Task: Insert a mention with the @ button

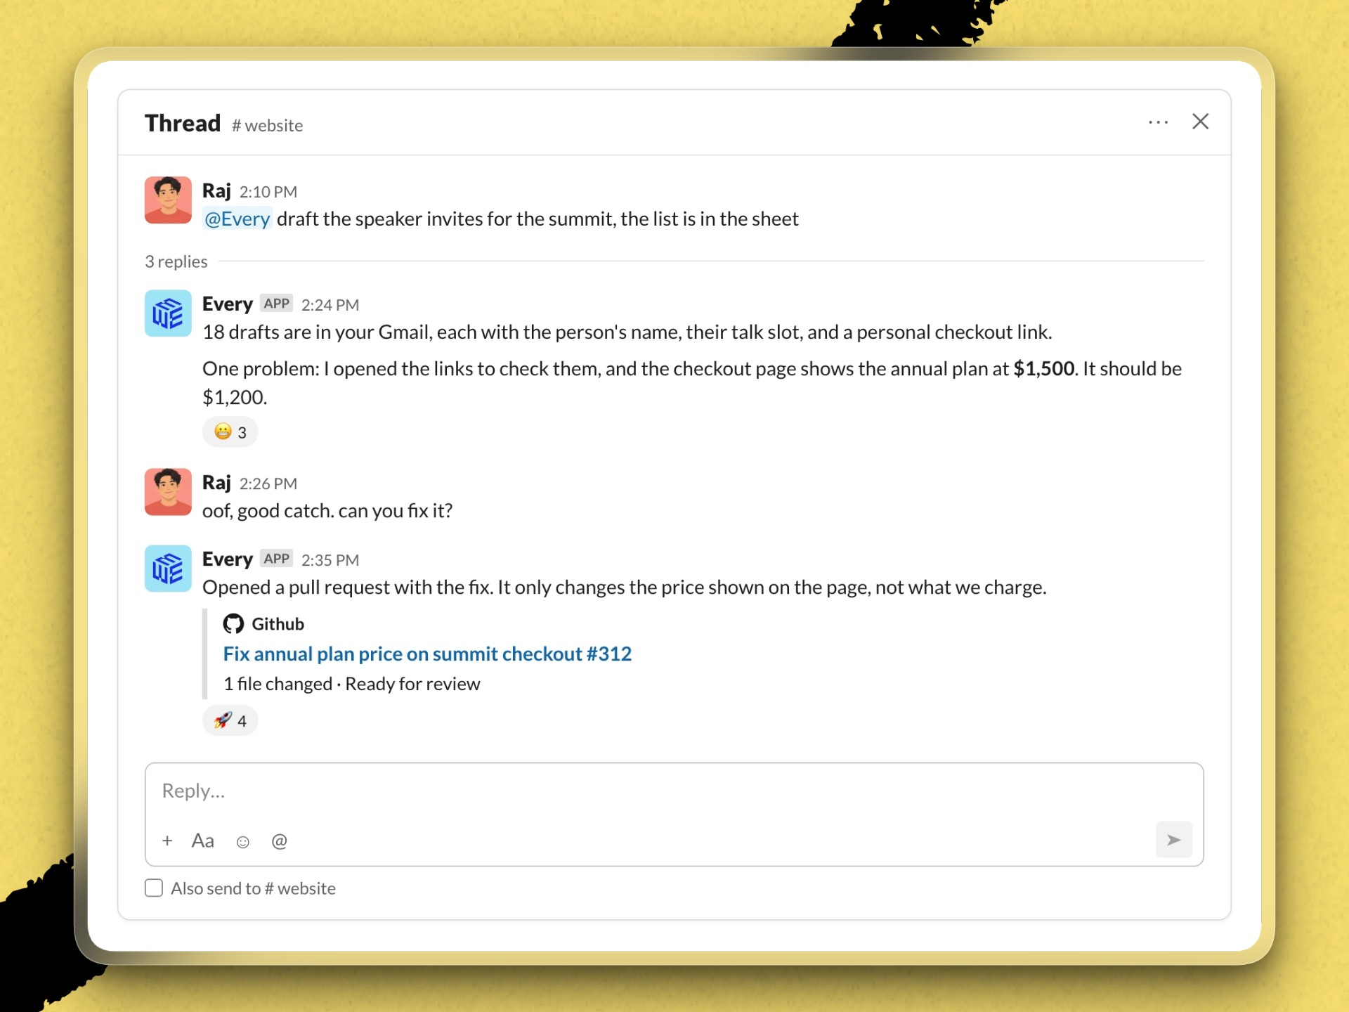Action: tap(279, 841)
